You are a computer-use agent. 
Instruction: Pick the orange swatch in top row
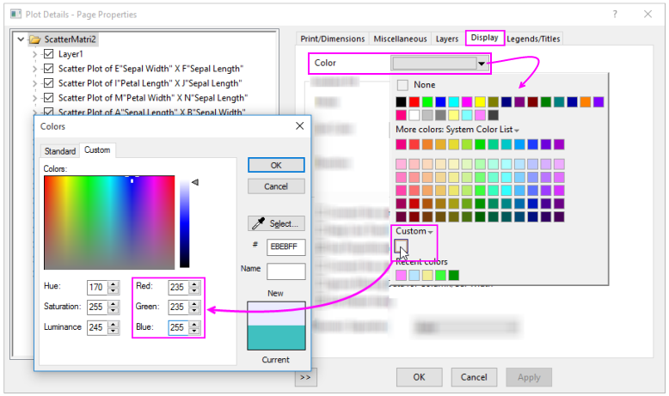coord(586,102)
